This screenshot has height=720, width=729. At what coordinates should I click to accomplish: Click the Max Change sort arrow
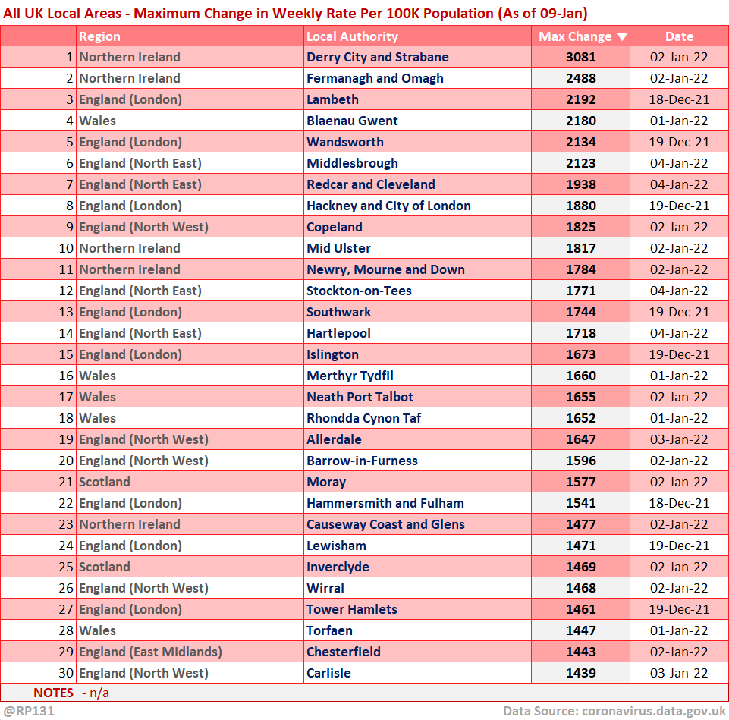coord(622,36)
